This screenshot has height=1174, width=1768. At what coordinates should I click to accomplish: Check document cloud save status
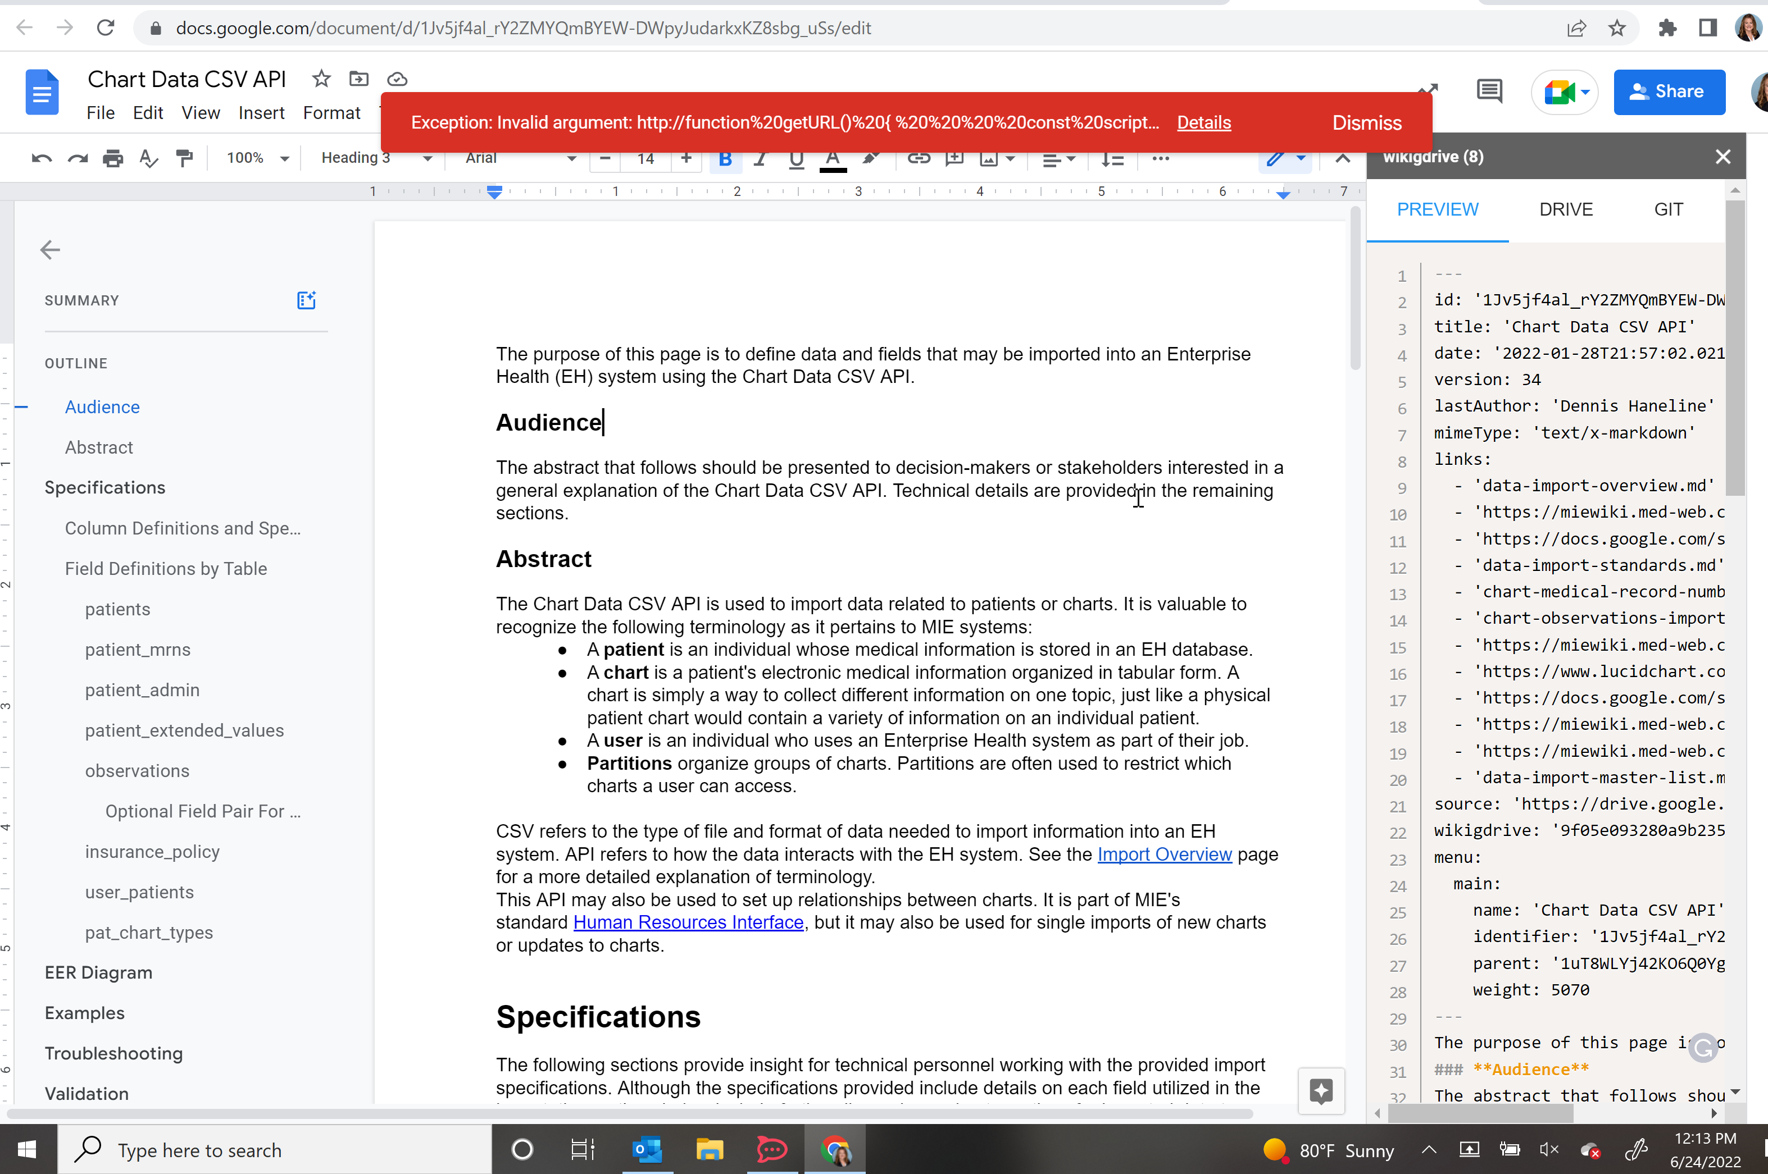[397, 79]
